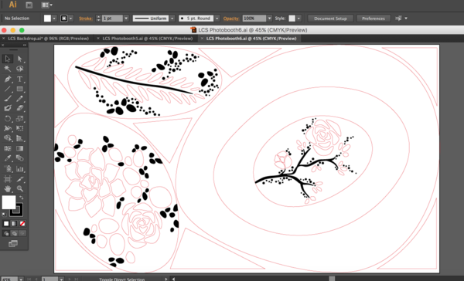Image resolution: width=464 pixels, height=281 pixels.
Task: Select the Slice tool
Action: 20,179
